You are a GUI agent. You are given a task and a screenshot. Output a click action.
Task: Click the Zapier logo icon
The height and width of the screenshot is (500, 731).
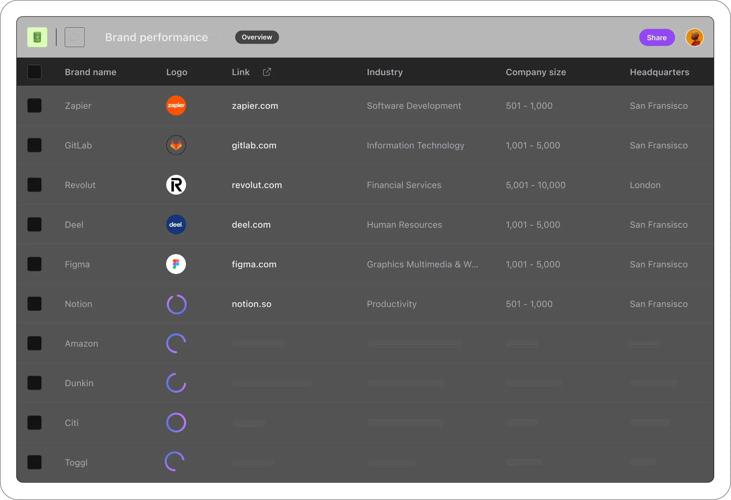pos(176,105)
